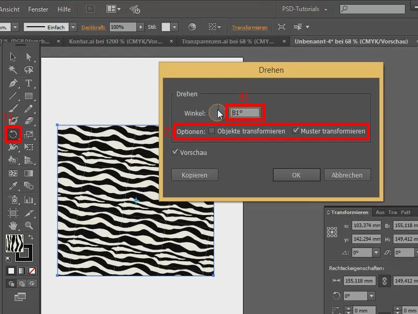Set fill mode to gradient
The image size is (418, 314).
tap(21, 271)
